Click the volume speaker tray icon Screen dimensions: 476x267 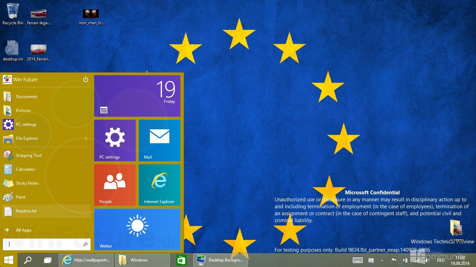427,260
